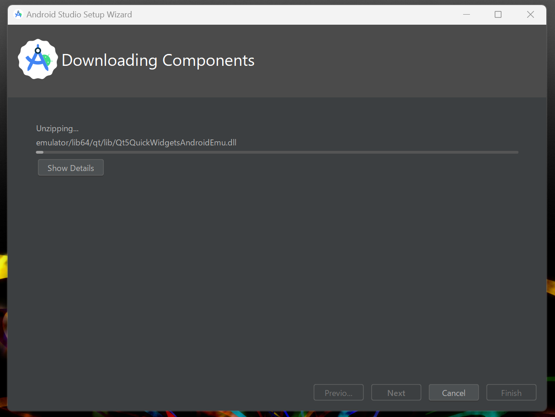Click the Qt5QuickWidgetsAndroidEmu.dll file path text
Screen dimensions: 555x417
(x=136, y=142)
